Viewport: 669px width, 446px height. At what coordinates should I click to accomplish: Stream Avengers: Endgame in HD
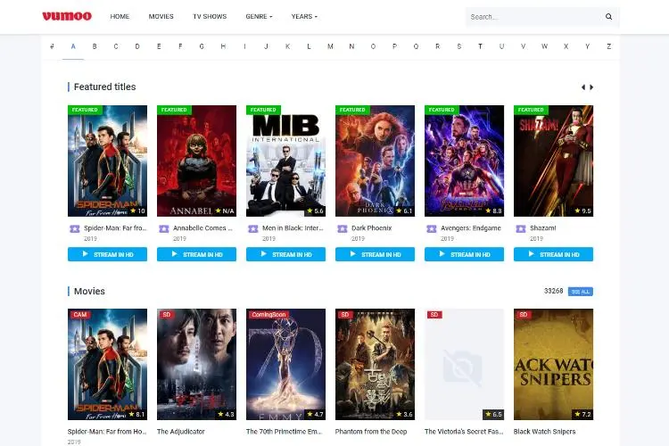click(464, 254)
